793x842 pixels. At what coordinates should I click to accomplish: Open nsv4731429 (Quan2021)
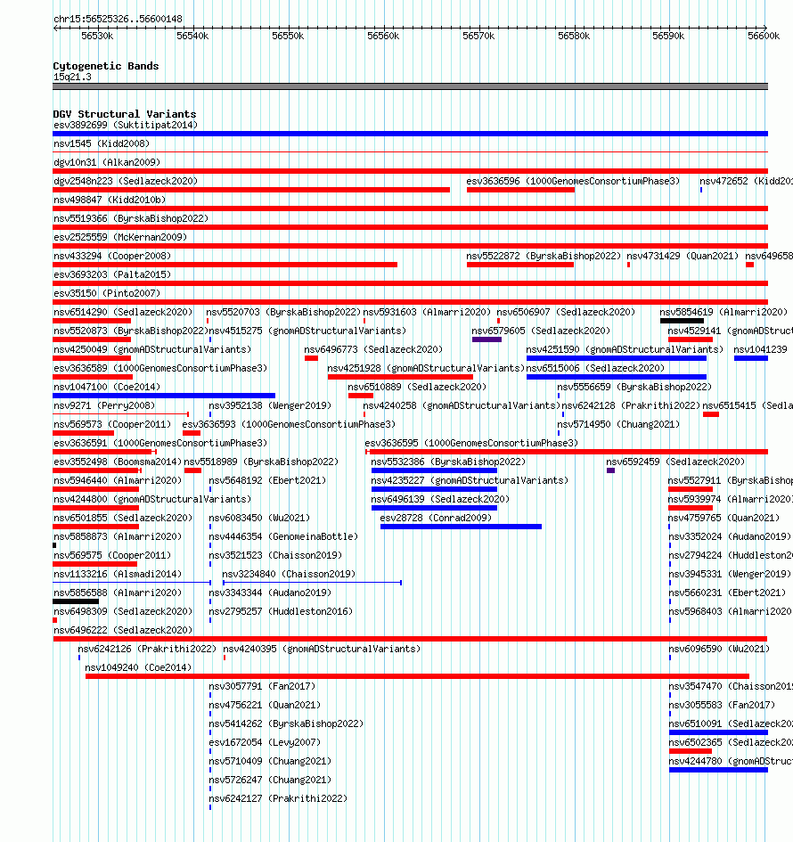point(683,257)
